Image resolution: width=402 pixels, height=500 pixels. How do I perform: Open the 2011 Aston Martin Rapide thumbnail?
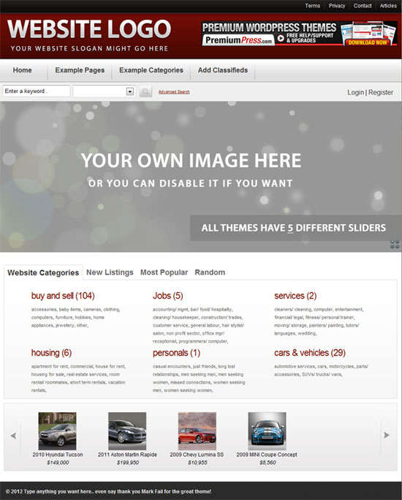click(x=127, y=430)
